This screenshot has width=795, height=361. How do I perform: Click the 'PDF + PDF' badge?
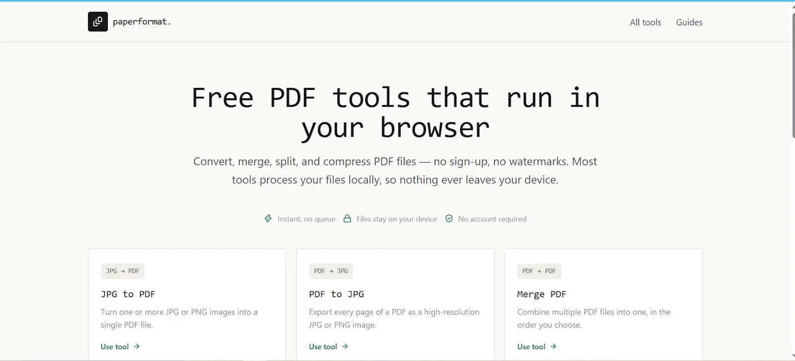click(x=539, y=271)
